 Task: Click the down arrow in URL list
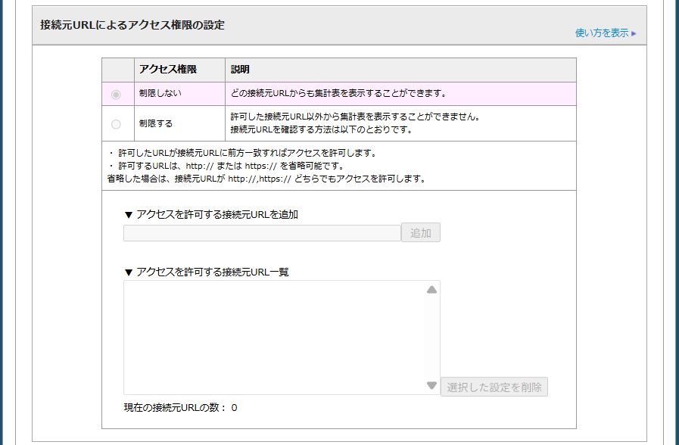point(431,386)
